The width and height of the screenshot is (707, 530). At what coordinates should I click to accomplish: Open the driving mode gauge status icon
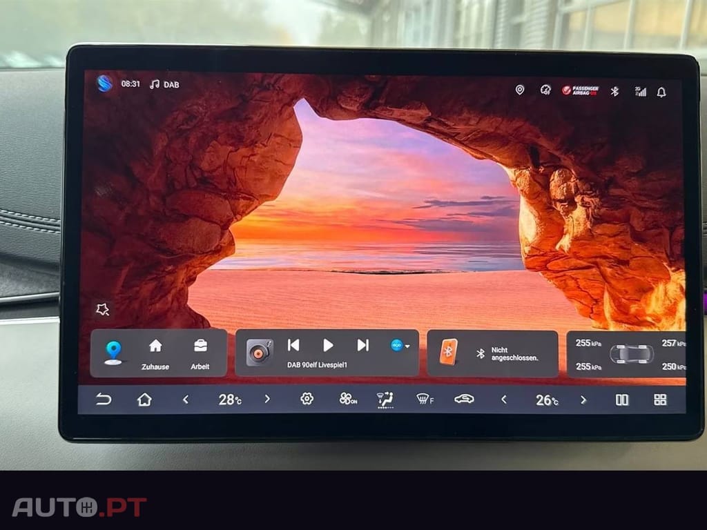[x=545, y=90]
